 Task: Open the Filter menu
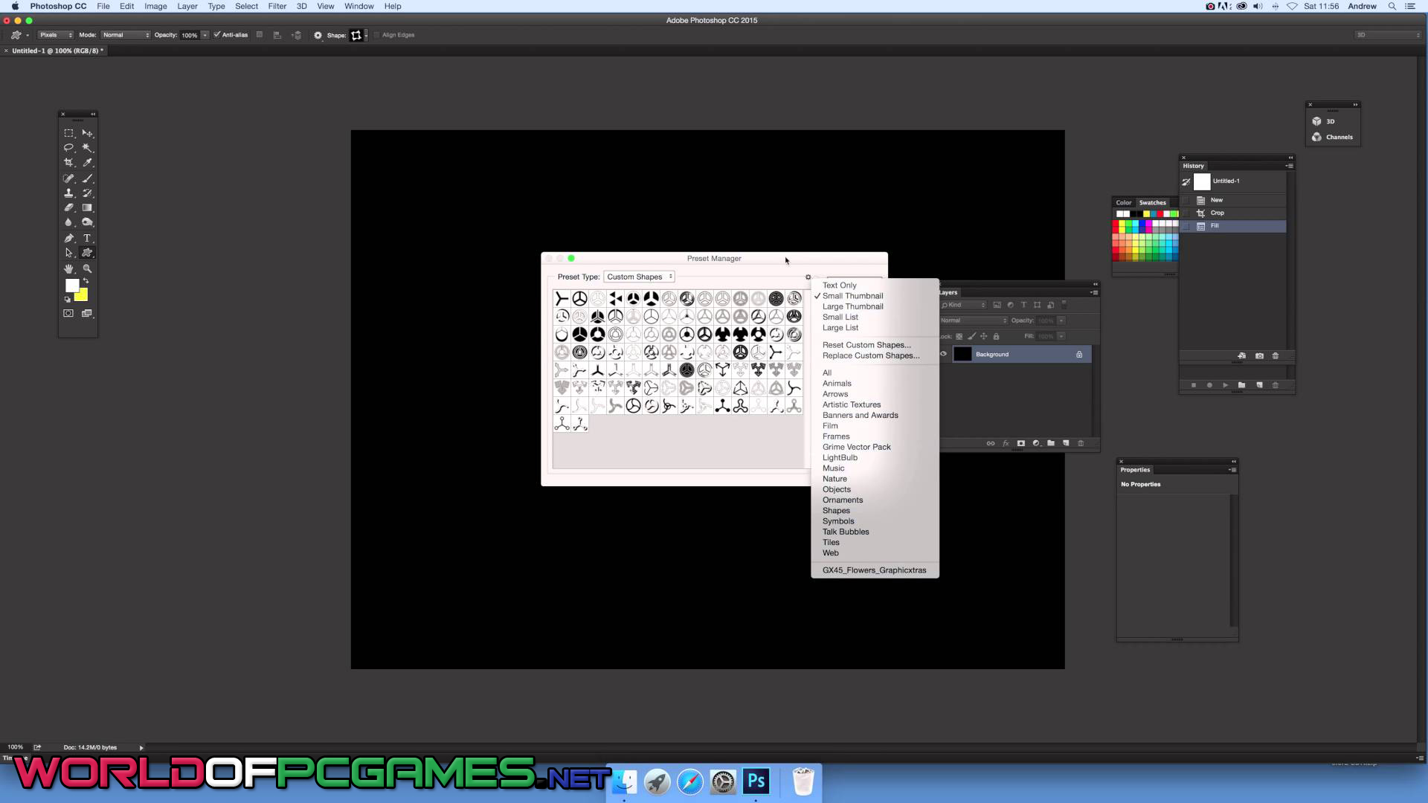277,6
